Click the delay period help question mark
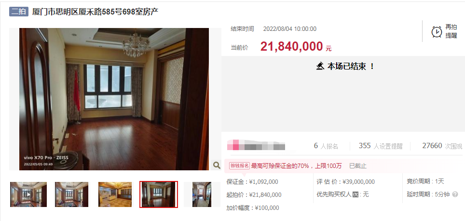 455,194
